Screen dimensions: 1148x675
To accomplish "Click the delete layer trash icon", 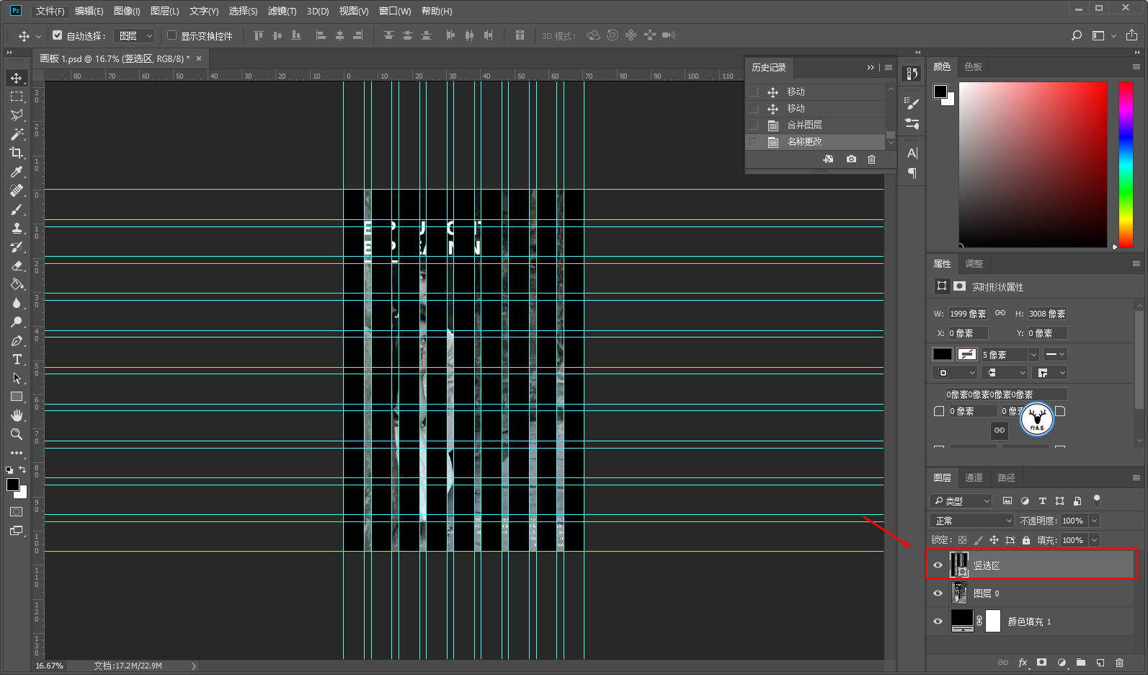I will pyautogui.click(x=1119, y=662).
